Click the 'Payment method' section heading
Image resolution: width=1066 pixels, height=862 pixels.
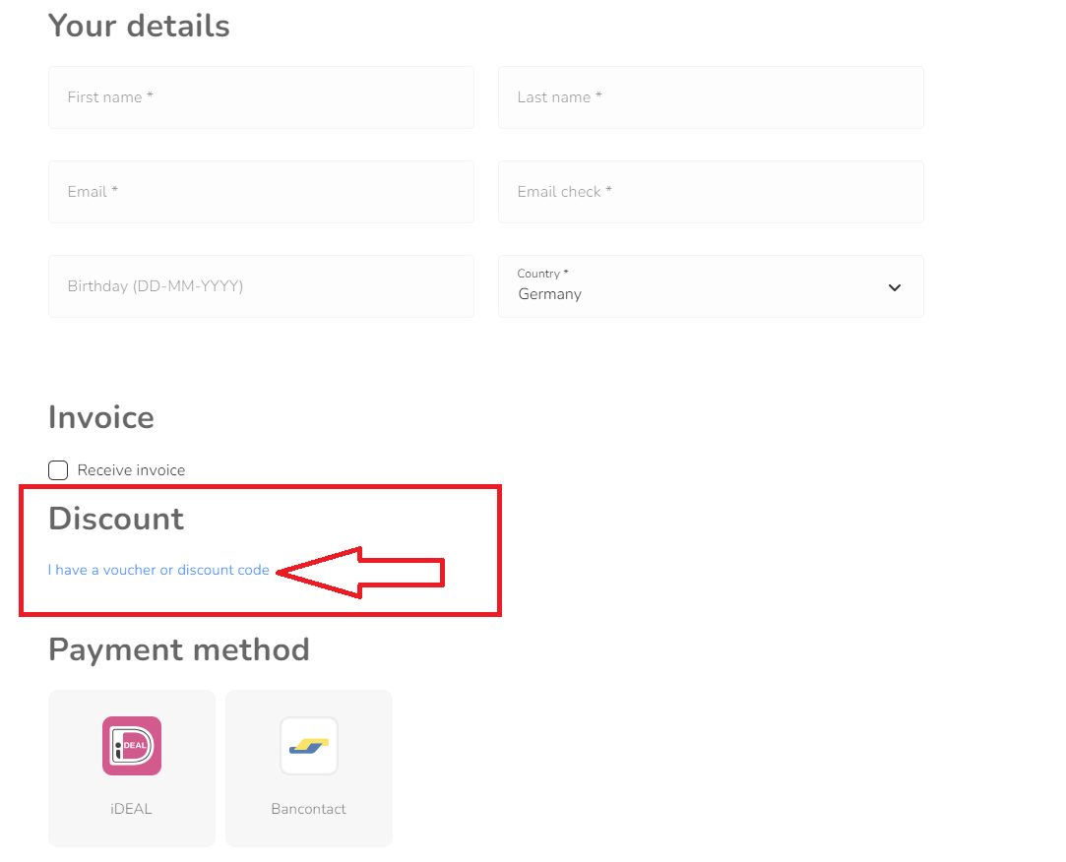coord(179,649)
